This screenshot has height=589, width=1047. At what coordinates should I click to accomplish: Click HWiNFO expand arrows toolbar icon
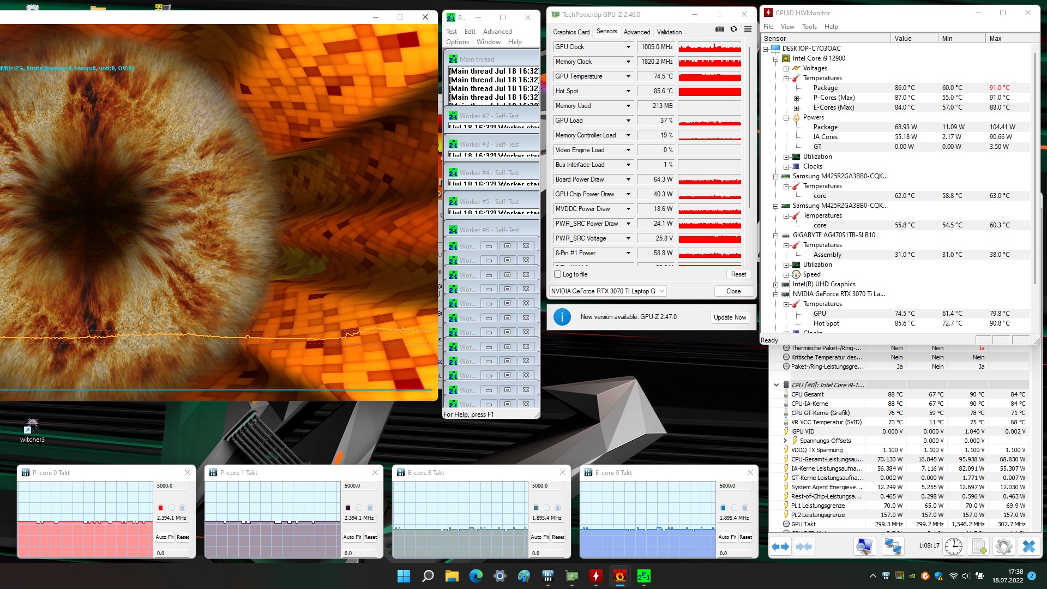coord(780,546)
